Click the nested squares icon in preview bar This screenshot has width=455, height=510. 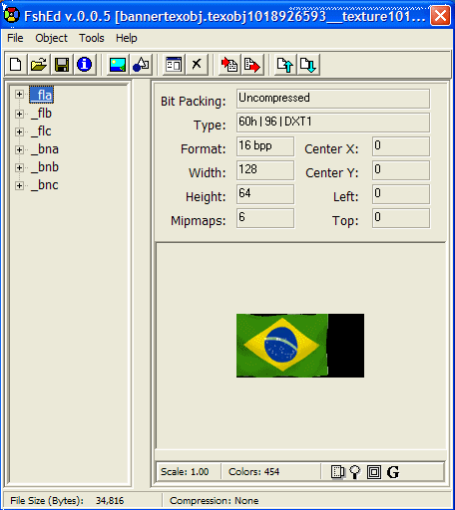(x=374, y=472)
